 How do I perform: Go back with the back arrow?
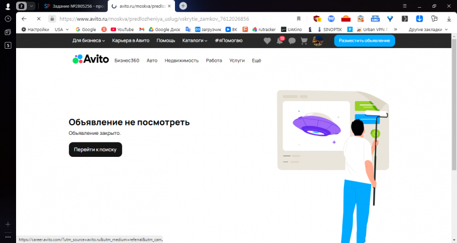point(24,18)
